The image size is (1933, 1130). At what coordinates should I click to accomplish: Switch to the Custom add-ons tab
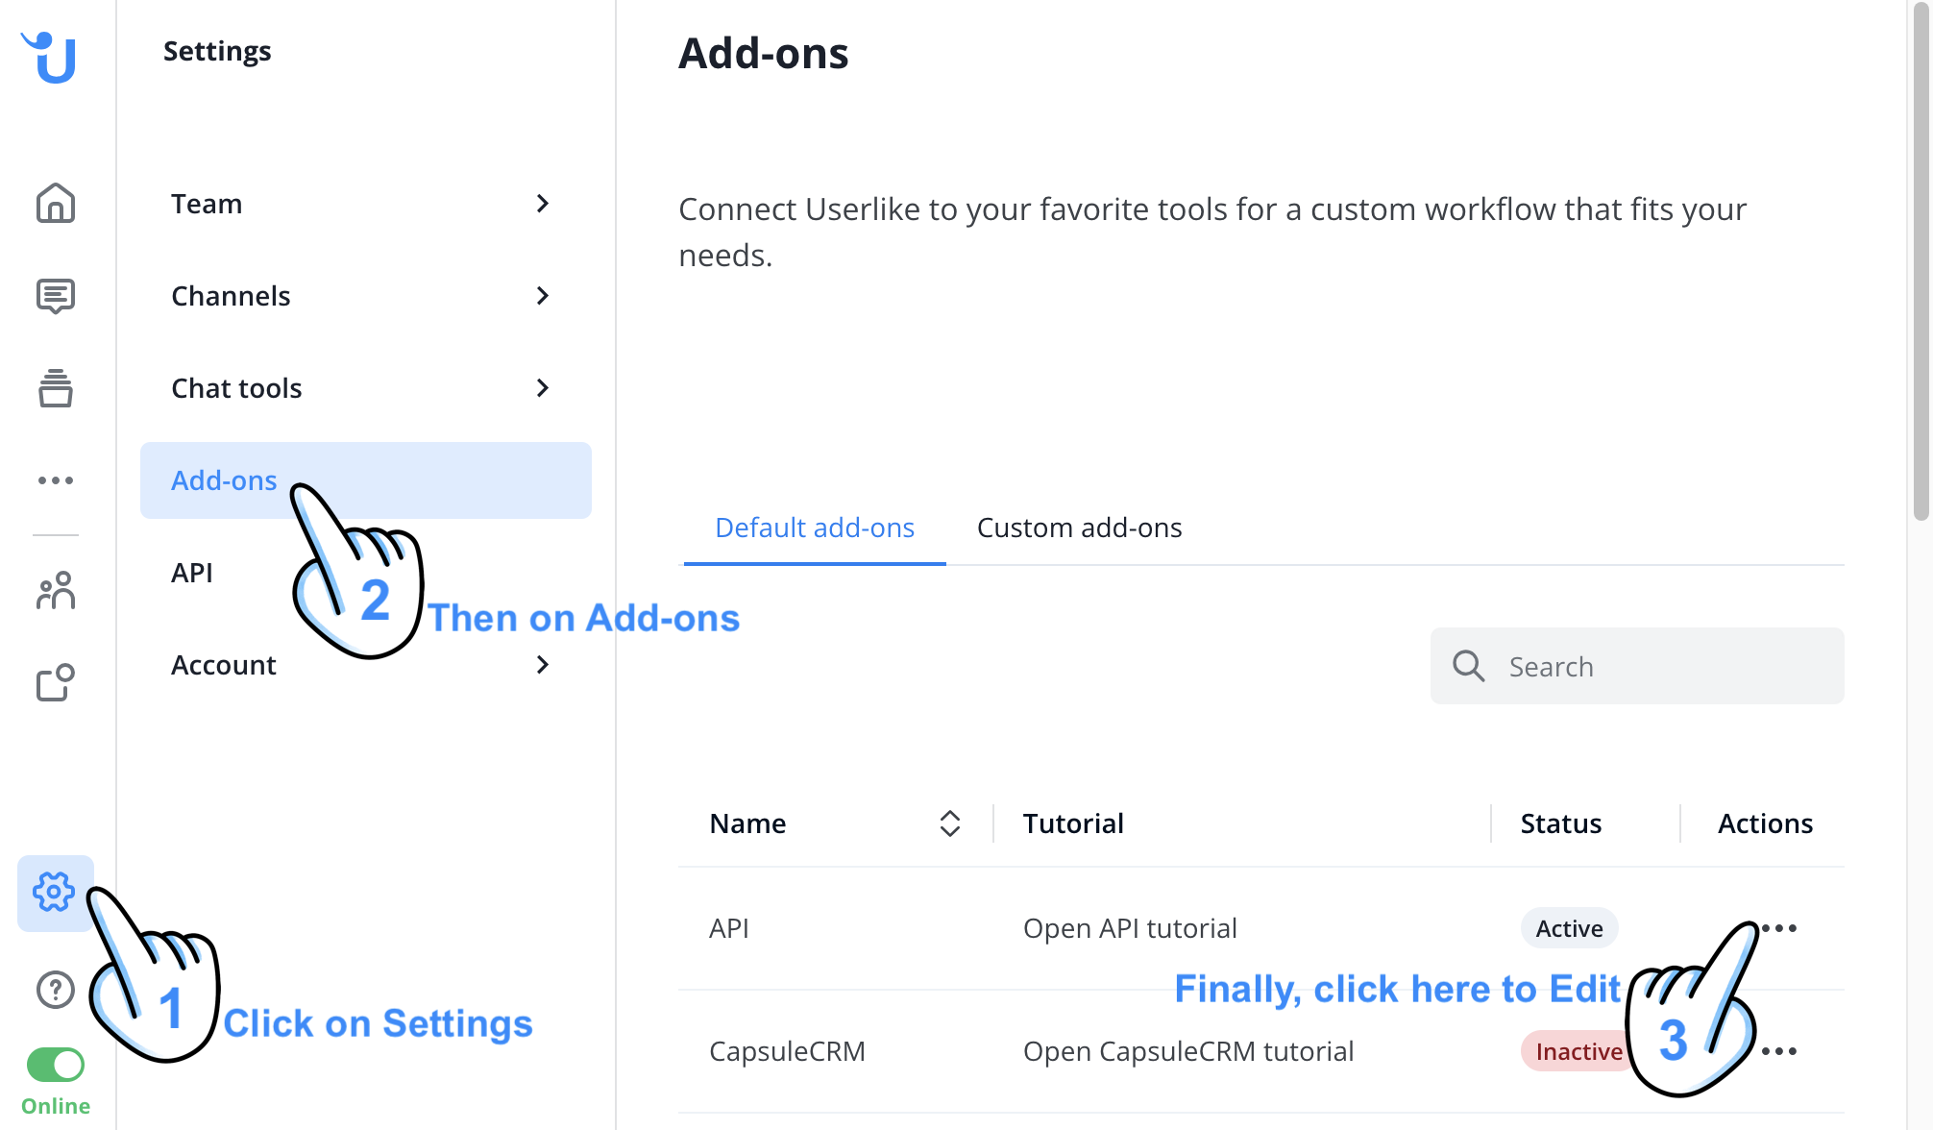[x=1080, y=528]
